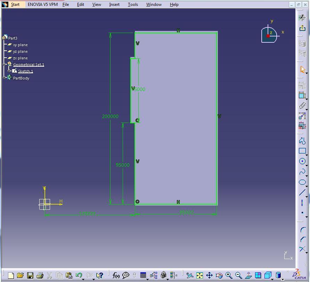Select Part3 in the specification tree
The height and width of the screenshot is (282, 310).
[x=13, y=38]
